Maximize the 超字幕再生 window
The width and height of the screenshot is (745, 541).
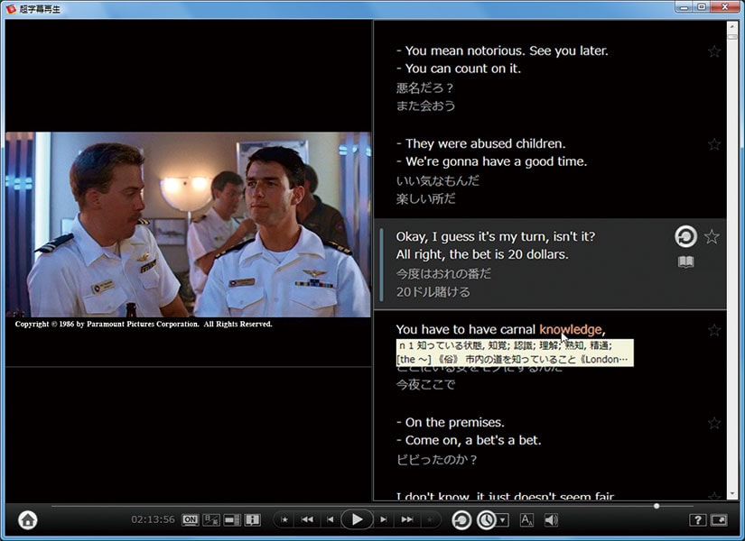click(702, 7)
